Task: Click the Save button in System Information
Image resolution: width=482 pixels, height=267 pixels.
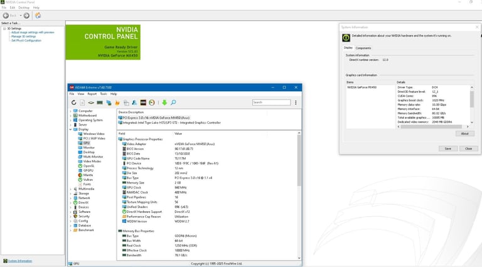Action: (448, 148)
